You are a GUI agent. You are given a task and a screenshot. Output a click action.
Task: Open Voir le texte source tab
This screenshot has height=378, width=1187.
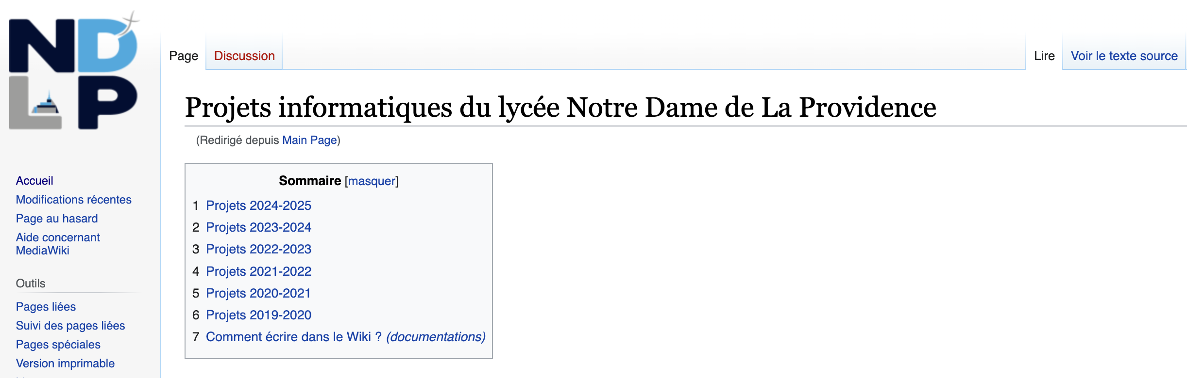click(1124, 56)
